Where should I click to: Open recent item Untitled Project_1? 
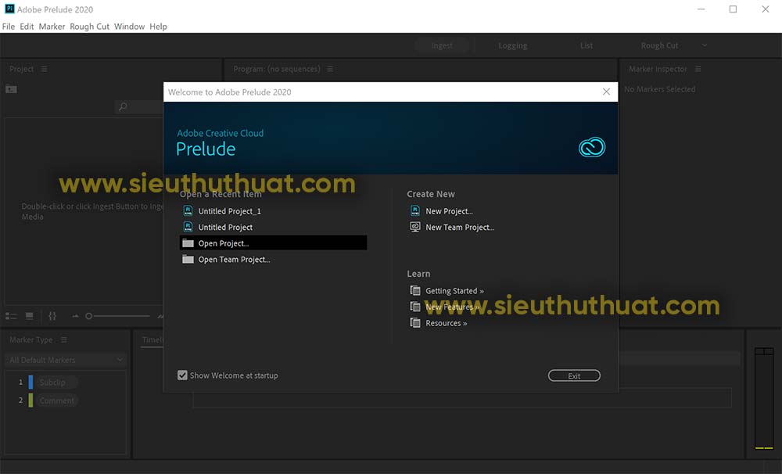(229, 211)
